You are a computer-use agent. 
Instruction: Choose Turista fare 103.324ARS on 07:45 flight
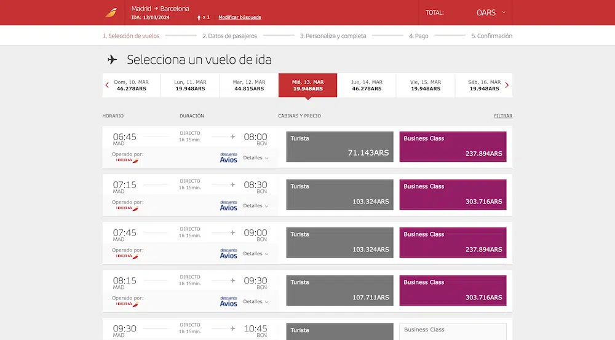339,242
